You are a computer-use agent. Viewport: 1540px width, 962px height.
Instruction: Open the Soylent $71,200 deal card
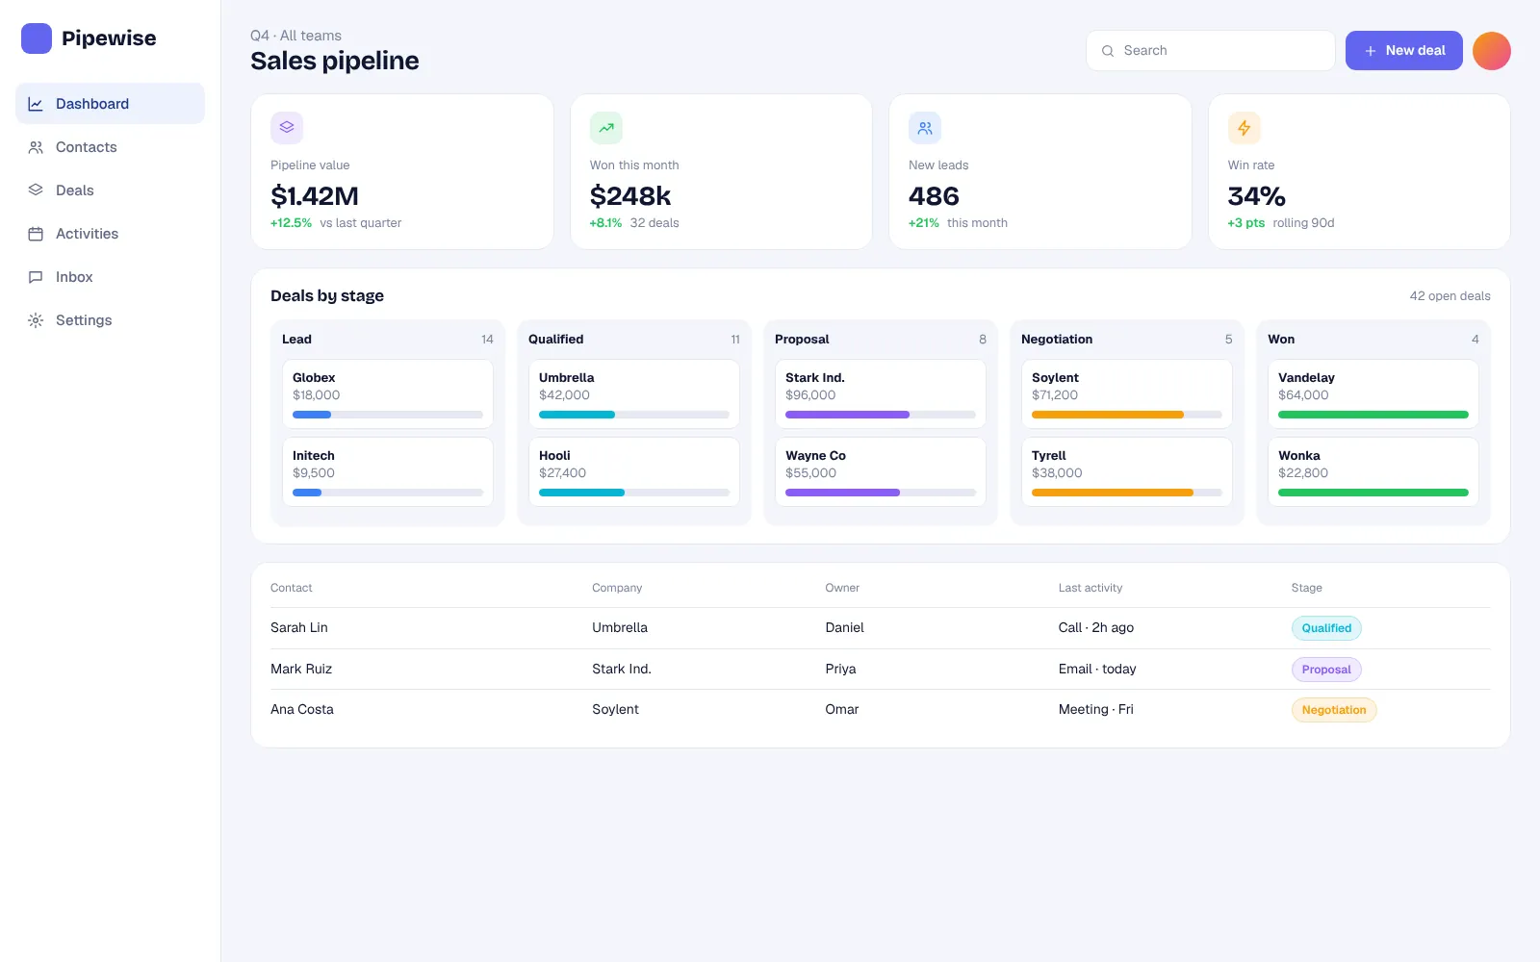[x=1127, y=394]
